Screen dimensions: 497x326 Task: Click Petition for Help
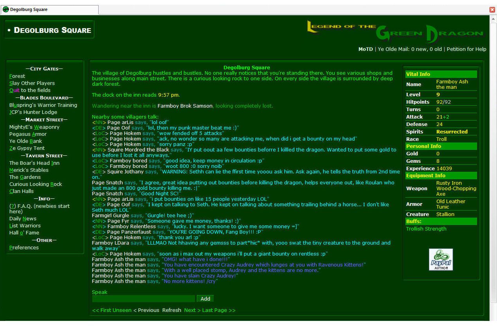(x=466, y=49)
